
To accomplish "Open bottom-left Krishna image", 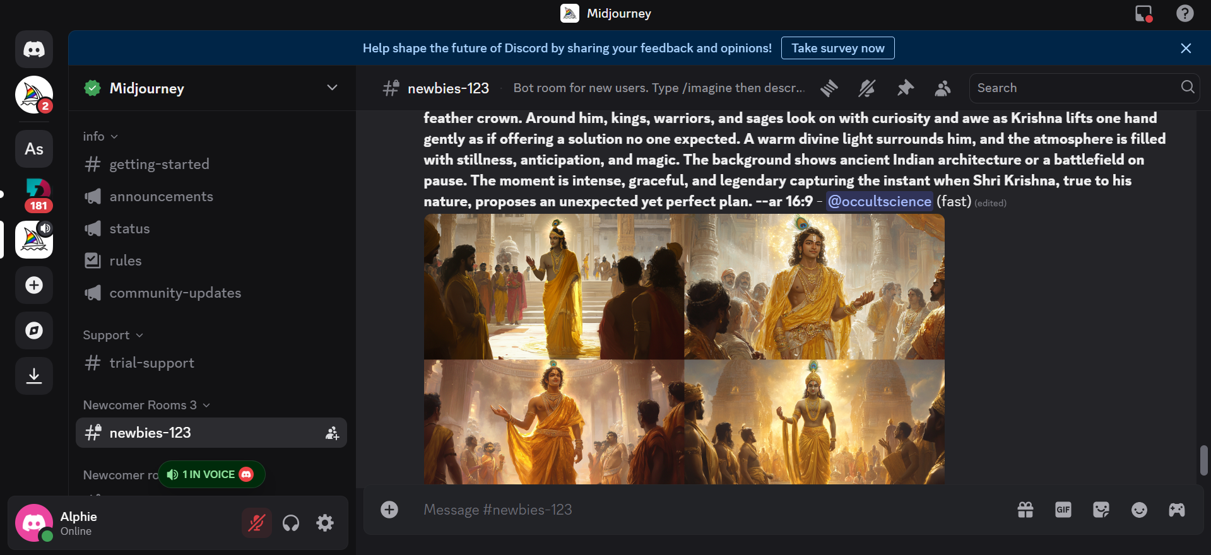I will pyautogui.click(x=553, y=422).
